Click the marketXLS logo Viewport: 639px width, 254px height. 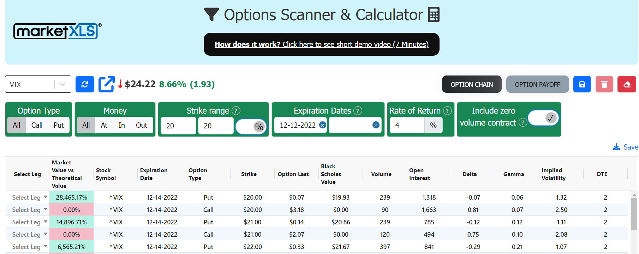coord(57,31)
